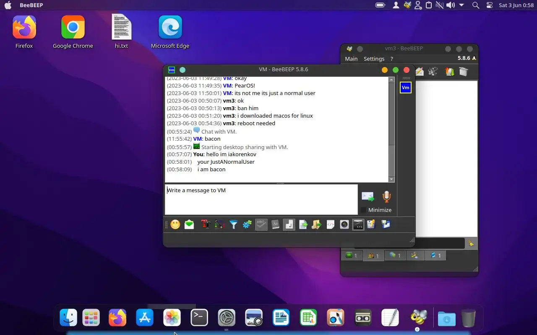Open the Downloads folder in dock
Viewport: 537px width, 335px height.
click(447, 318)
